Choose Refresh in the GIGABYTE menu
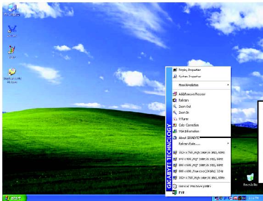 pos(201,100)
